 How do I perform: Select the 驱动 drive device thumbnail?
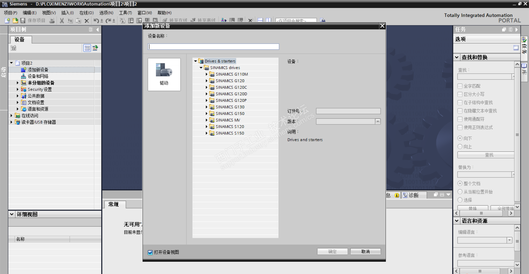click(164, 74)
